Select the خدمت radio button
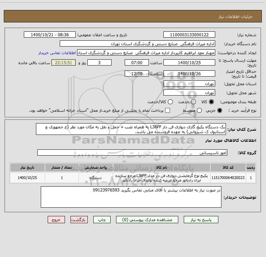 point(193,102)
